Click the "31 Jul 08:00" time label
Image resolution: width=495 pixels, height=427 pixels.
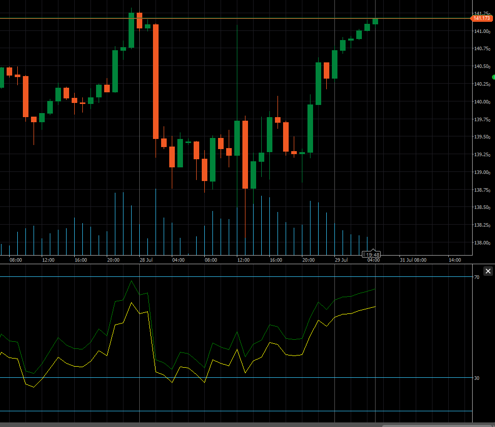pyautogui.click(x=413, y=260)
